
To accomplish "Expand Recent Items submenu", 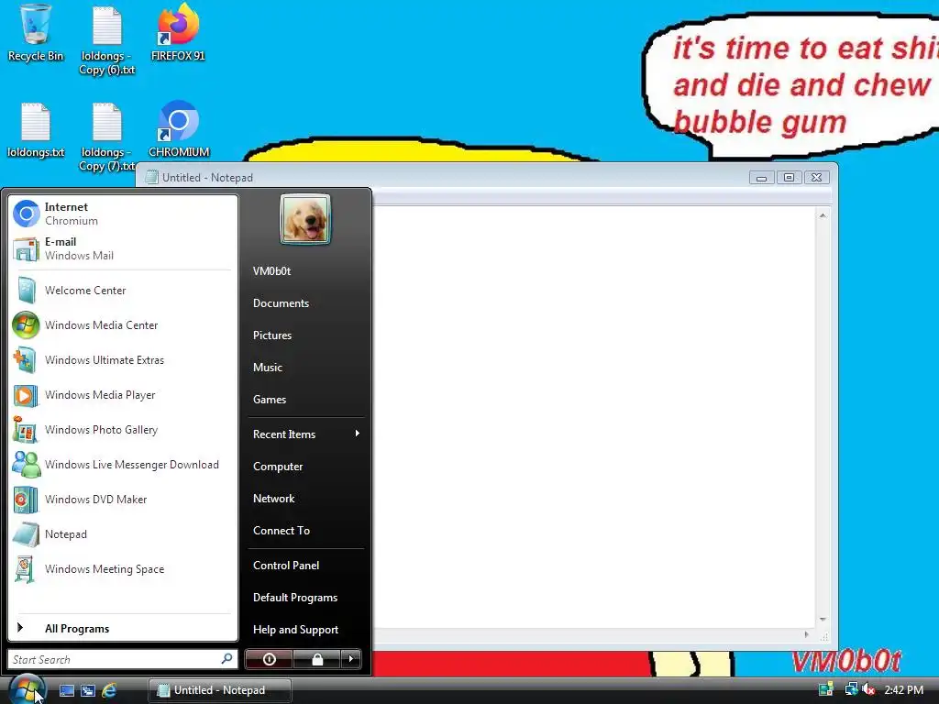I will tap(306, 434).
